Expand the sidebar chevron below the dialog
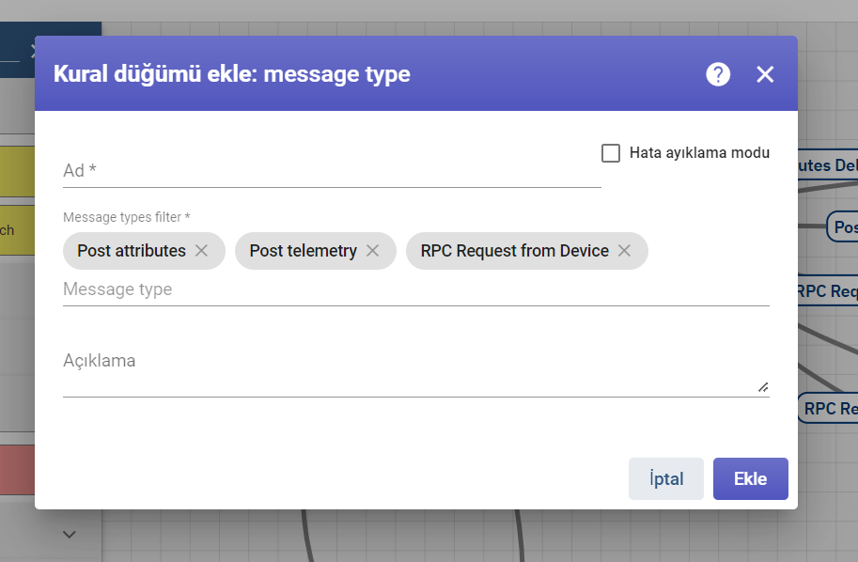 (x=69, y=534)
